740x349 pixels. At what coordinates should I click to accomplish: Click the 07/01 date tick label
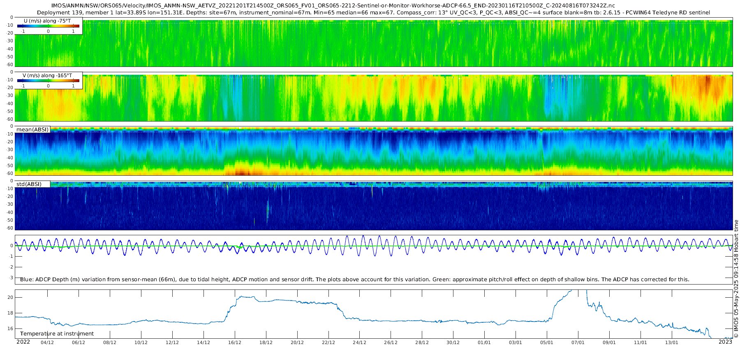coord(578,342)
